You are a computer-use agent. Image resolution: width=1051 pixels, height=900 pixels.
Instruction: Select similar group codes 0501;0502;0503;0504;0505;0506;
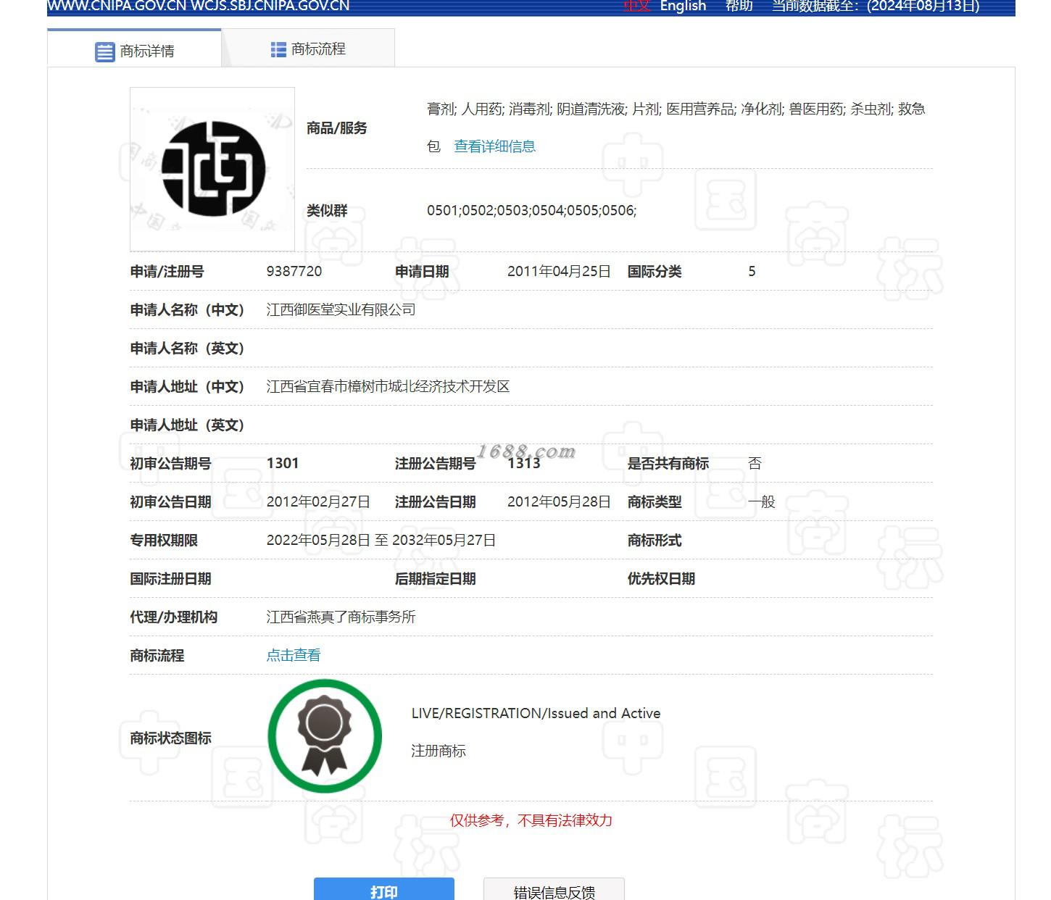click(531, 210)
